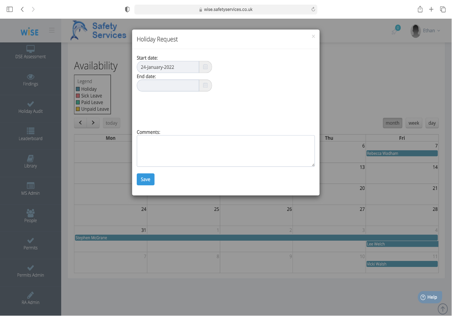
Task: Click the Fri column header
Action: (x=402, y=138)
